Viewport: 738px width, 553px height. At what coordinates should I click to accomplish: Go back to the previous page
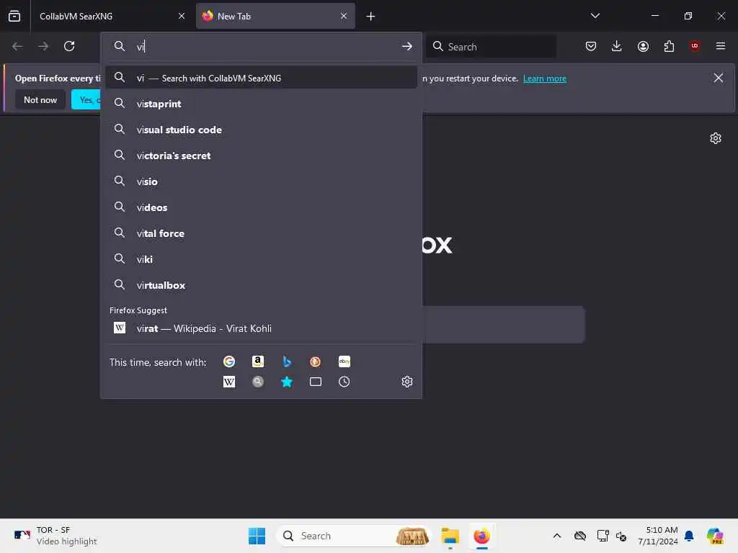17,46
